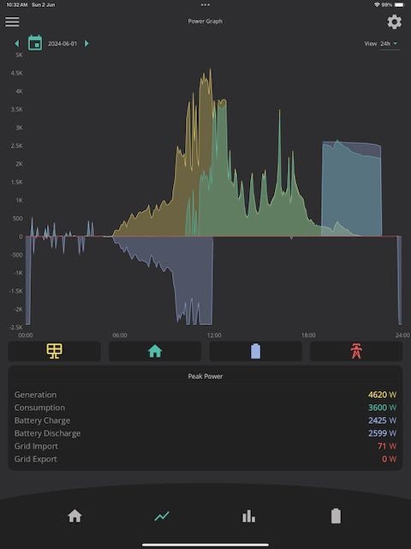This screenshot has height=549, width=411.
Task: Tap the generation peak on graph
Action: [211, 69]
